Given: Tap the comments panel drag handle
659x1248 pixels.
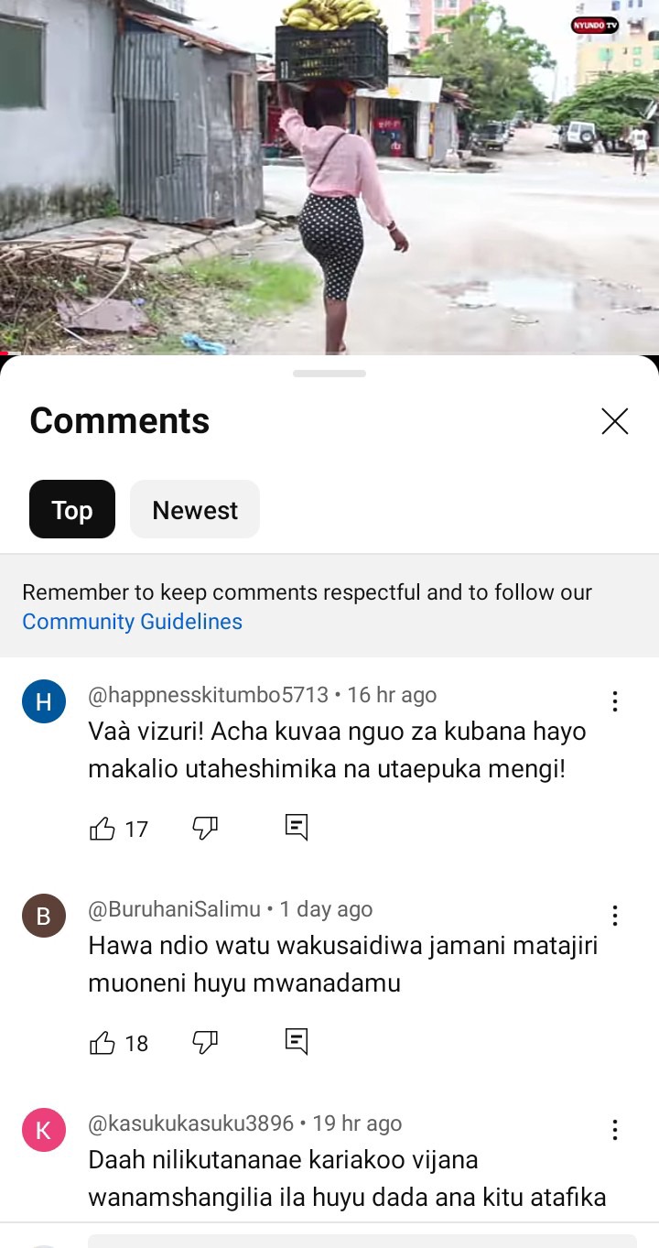Looking at the screenshot, I should point(329,374).
